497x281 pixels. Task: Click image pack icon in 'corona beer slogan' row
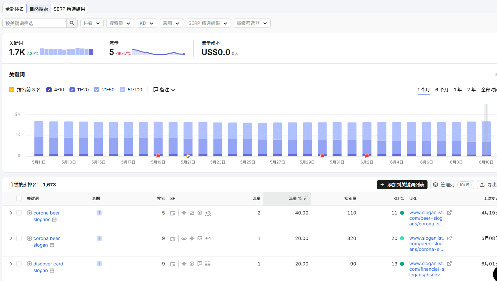click(x=200, y=238)
